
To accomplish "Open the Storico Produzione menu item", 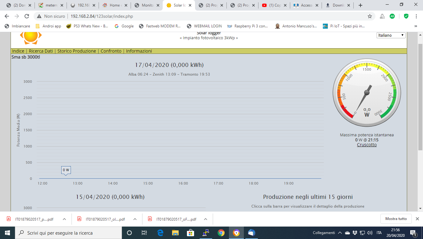I will point(77,51).
